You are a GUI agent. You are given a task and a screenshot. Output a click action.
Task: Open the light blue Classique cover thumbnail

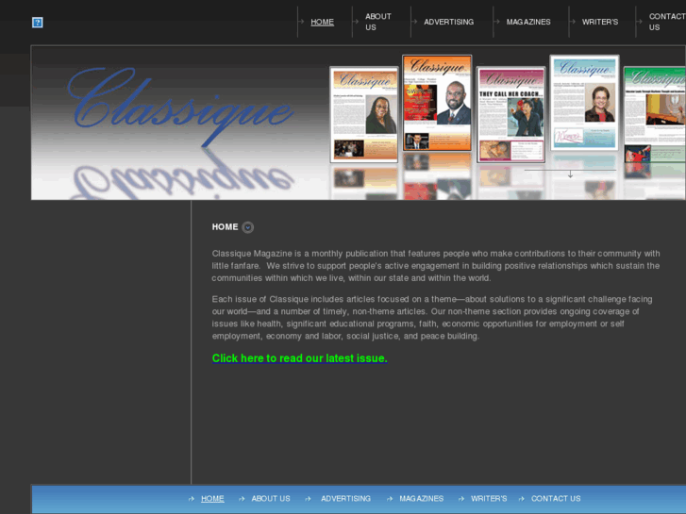(x=584, y=103)
